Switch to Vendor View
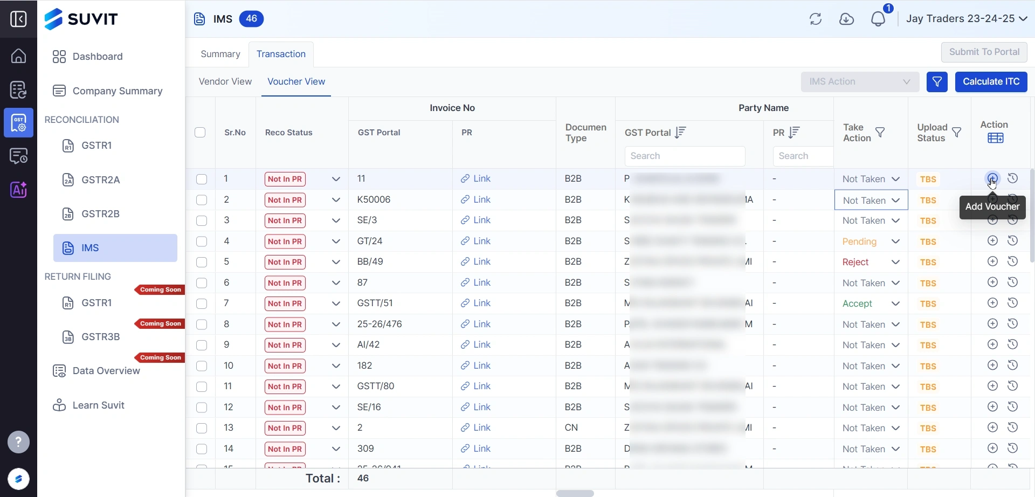The width and height of the screenshot is (1035, 497). click(225, 82)
